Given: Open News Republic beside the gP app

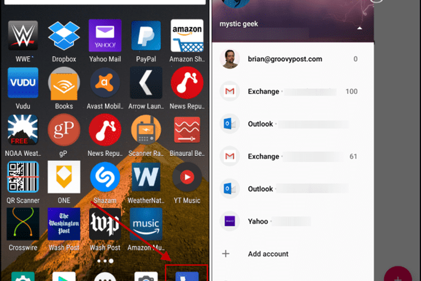Looking at the screenshot, I should (105, 130).
